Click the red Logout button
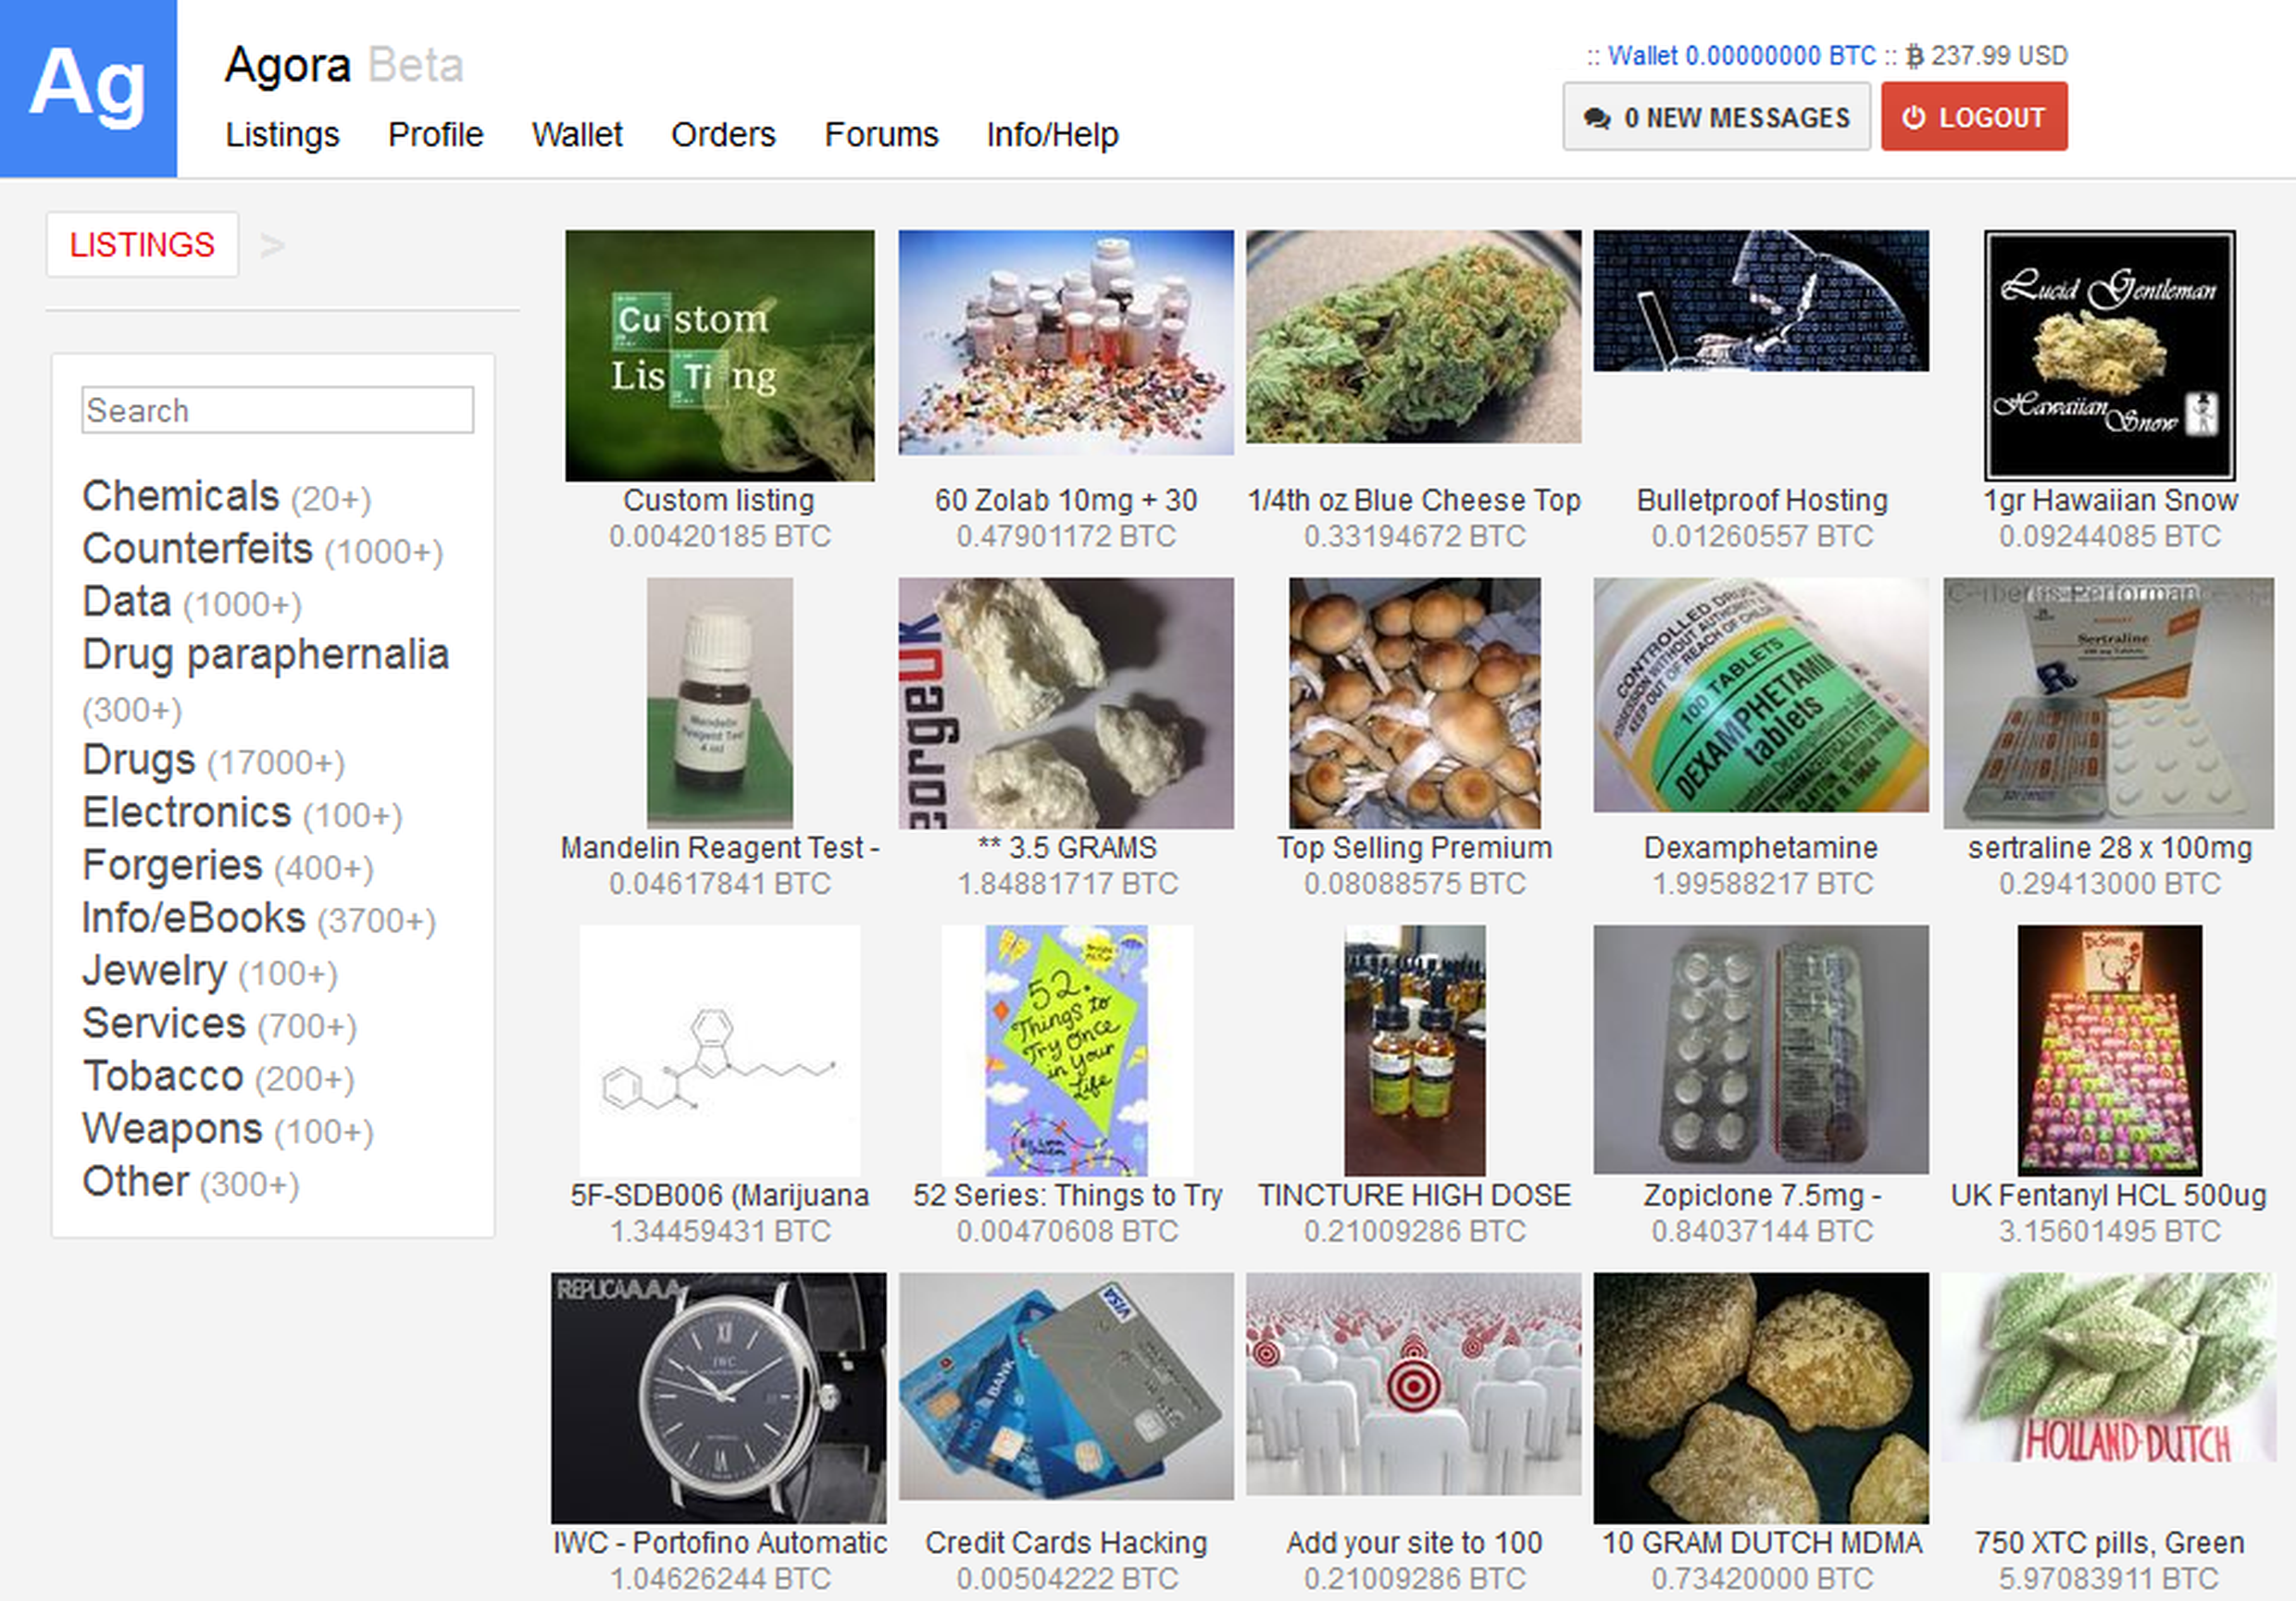Image resolution: width=2296 pixels, height=1601 pixels. (x=1974, y=117)
